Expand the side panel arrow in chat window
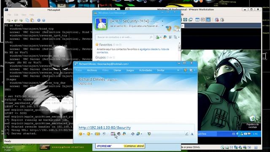 pos(76,106)
